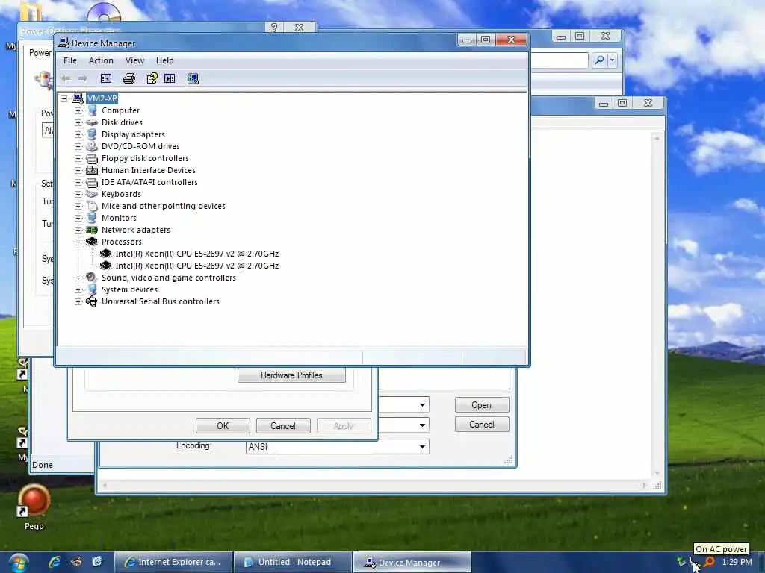The width and height of the screenshot is (765, 573).
Task: Click the search magnifier icon in background window
Action: coord(599,60)
